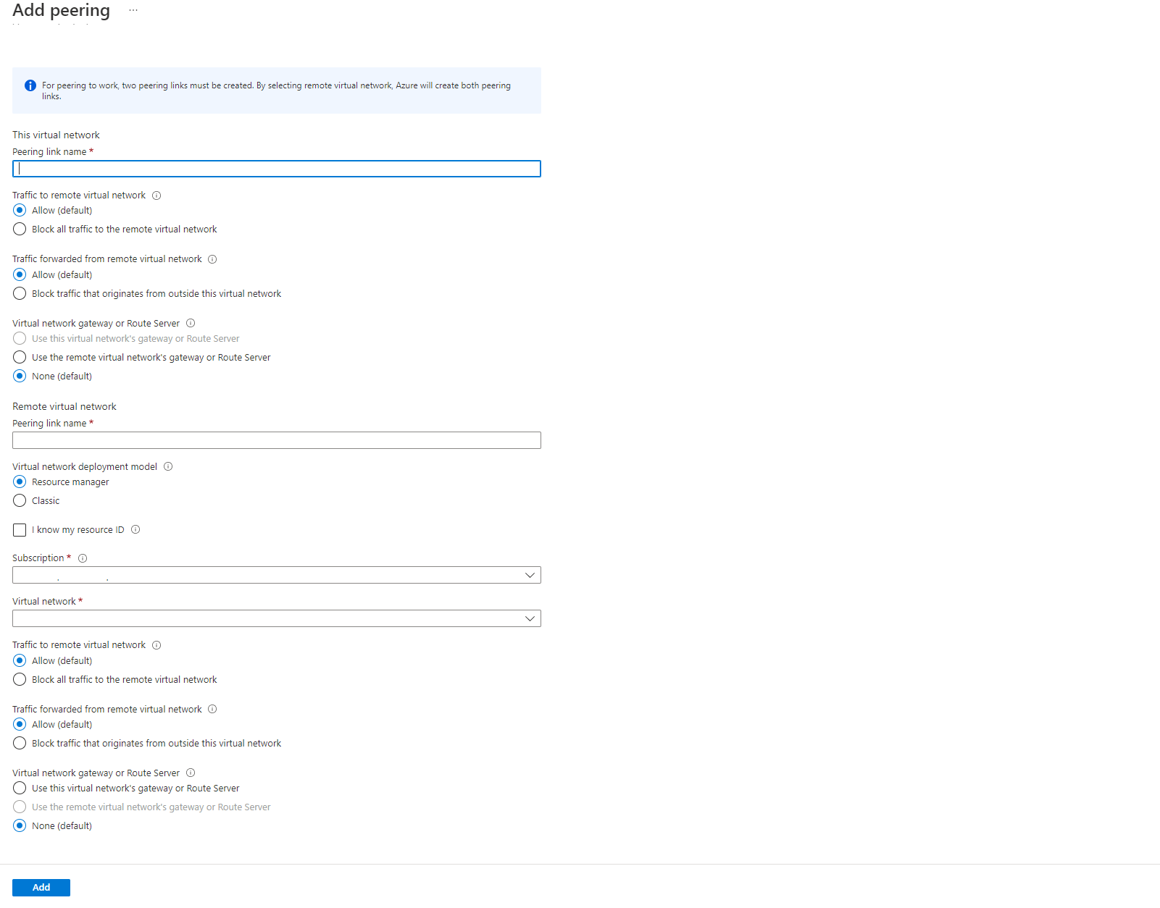Screen dimensions: 1160x908
Task: Open the info tooltip for Traffic to remote virtual network
Action: (157, 195)
